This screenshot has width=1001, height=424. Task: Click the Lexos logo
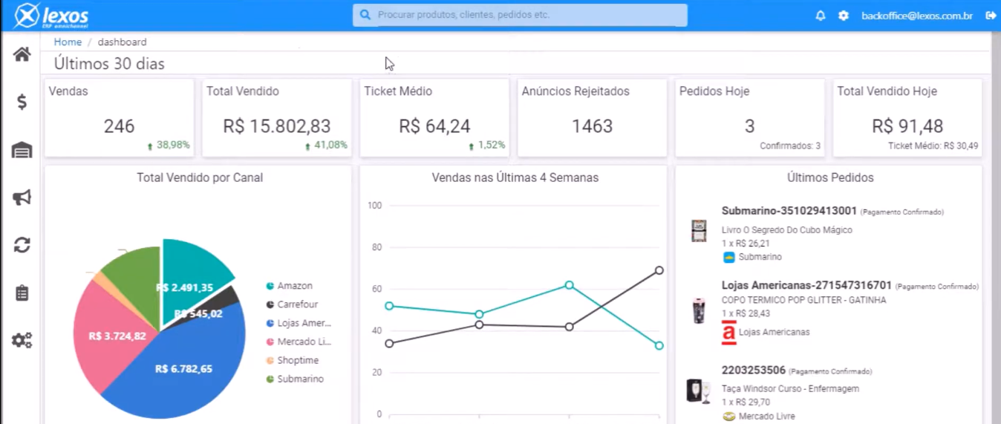(x=52, y=16)
